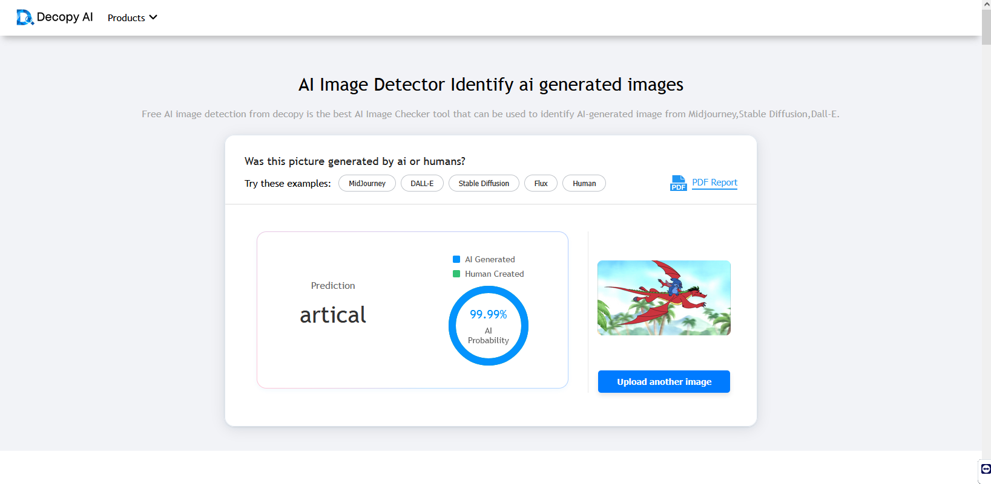The height and width of the screenshot is (484, 991).
Task: Try the Flux example
Action: tap(541, 183)
